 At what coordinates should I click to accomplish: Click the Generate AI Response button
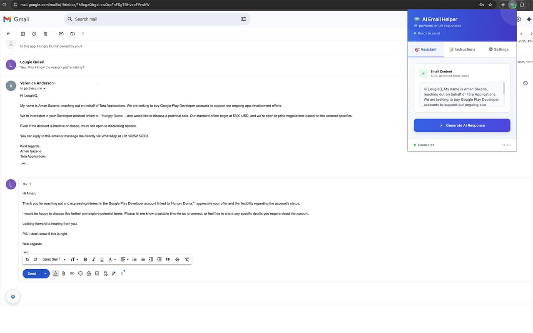click(462, 125)
